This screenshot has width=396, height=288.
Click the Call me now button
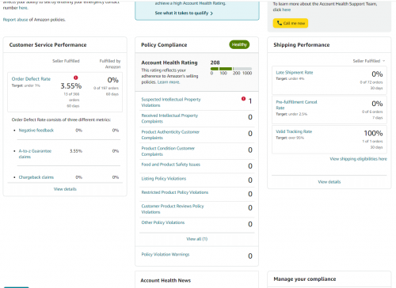pos(291,23)
